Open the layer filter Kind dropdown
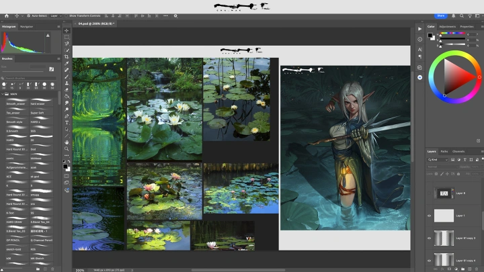The image size is (484, 272). pyautogui.click(x=438, y=160)
